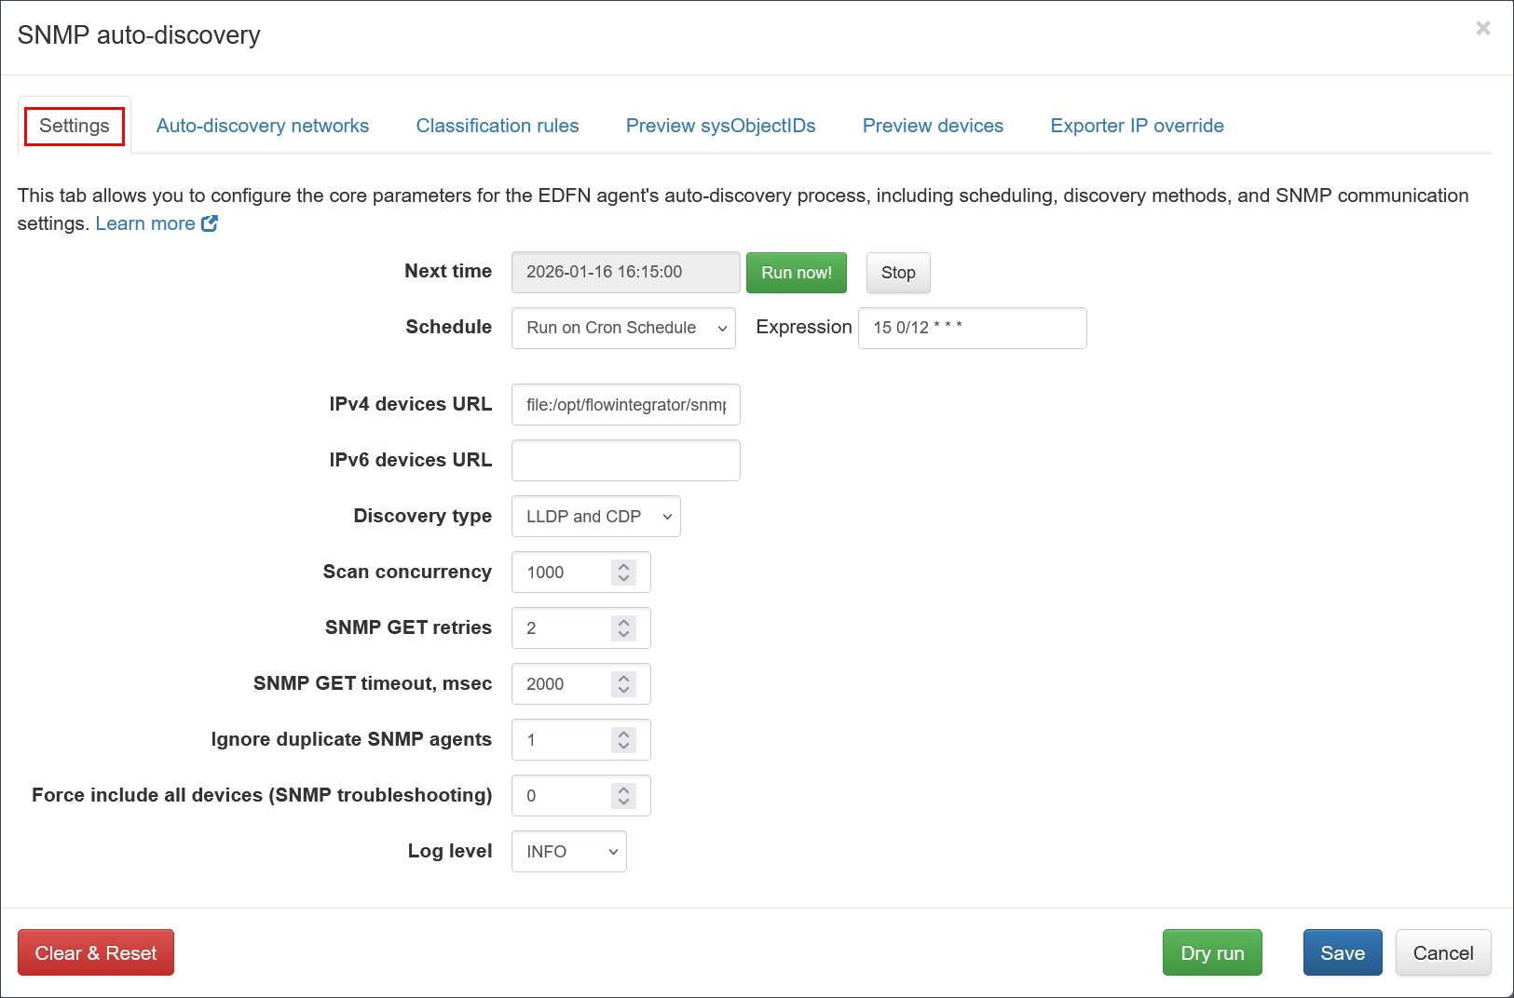Decrease the Ignore duplicate SNMP agents value
Screen dimensions: 1514x998
pos(623,746)
